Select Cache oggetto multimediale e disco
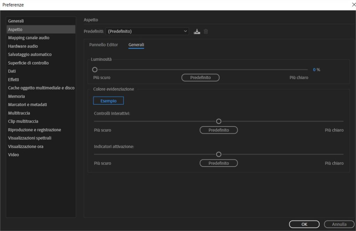The width and height of the screenshot is (356, 231). point(41,88)
